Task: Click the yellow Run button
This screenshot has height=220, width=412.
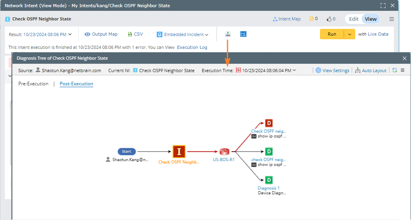Action: [x=332, y=34]
